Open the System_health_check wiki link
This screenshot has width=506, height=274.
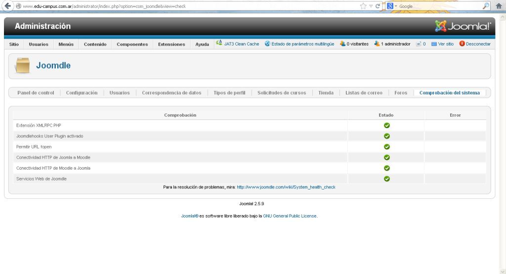point(286,187)
